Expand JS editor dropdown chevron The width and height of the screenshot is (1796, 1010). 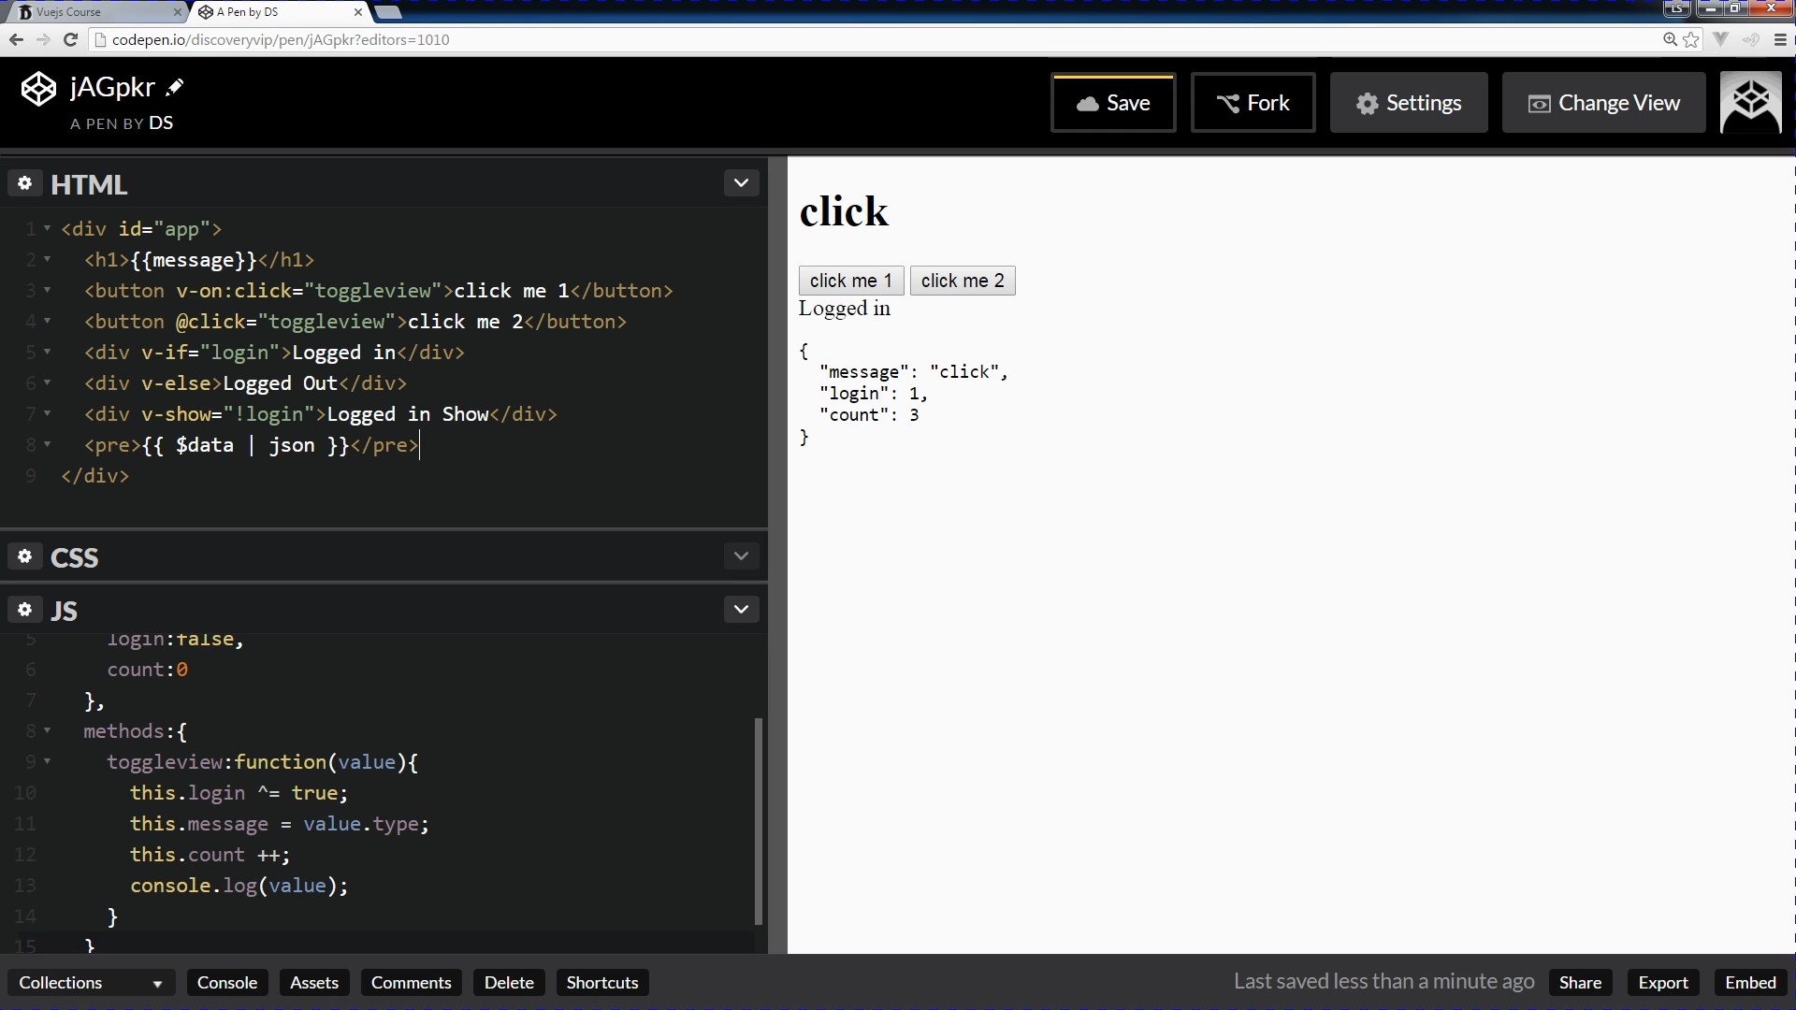click(x=741, y=610)
